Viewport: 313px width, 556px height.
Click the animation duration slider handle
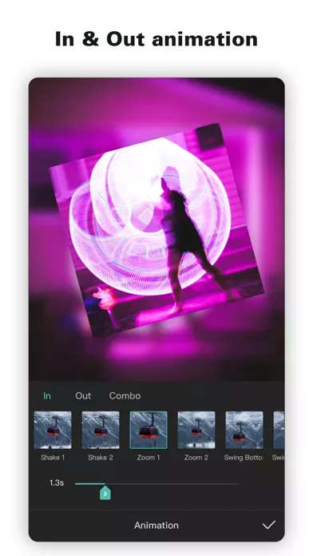pos(105,493)
